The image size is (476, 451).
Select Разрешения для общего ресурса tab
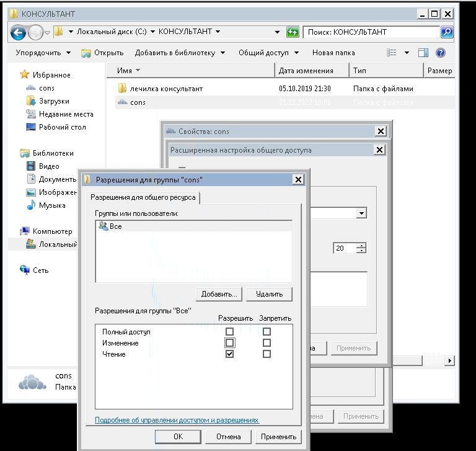coord(143,197)
